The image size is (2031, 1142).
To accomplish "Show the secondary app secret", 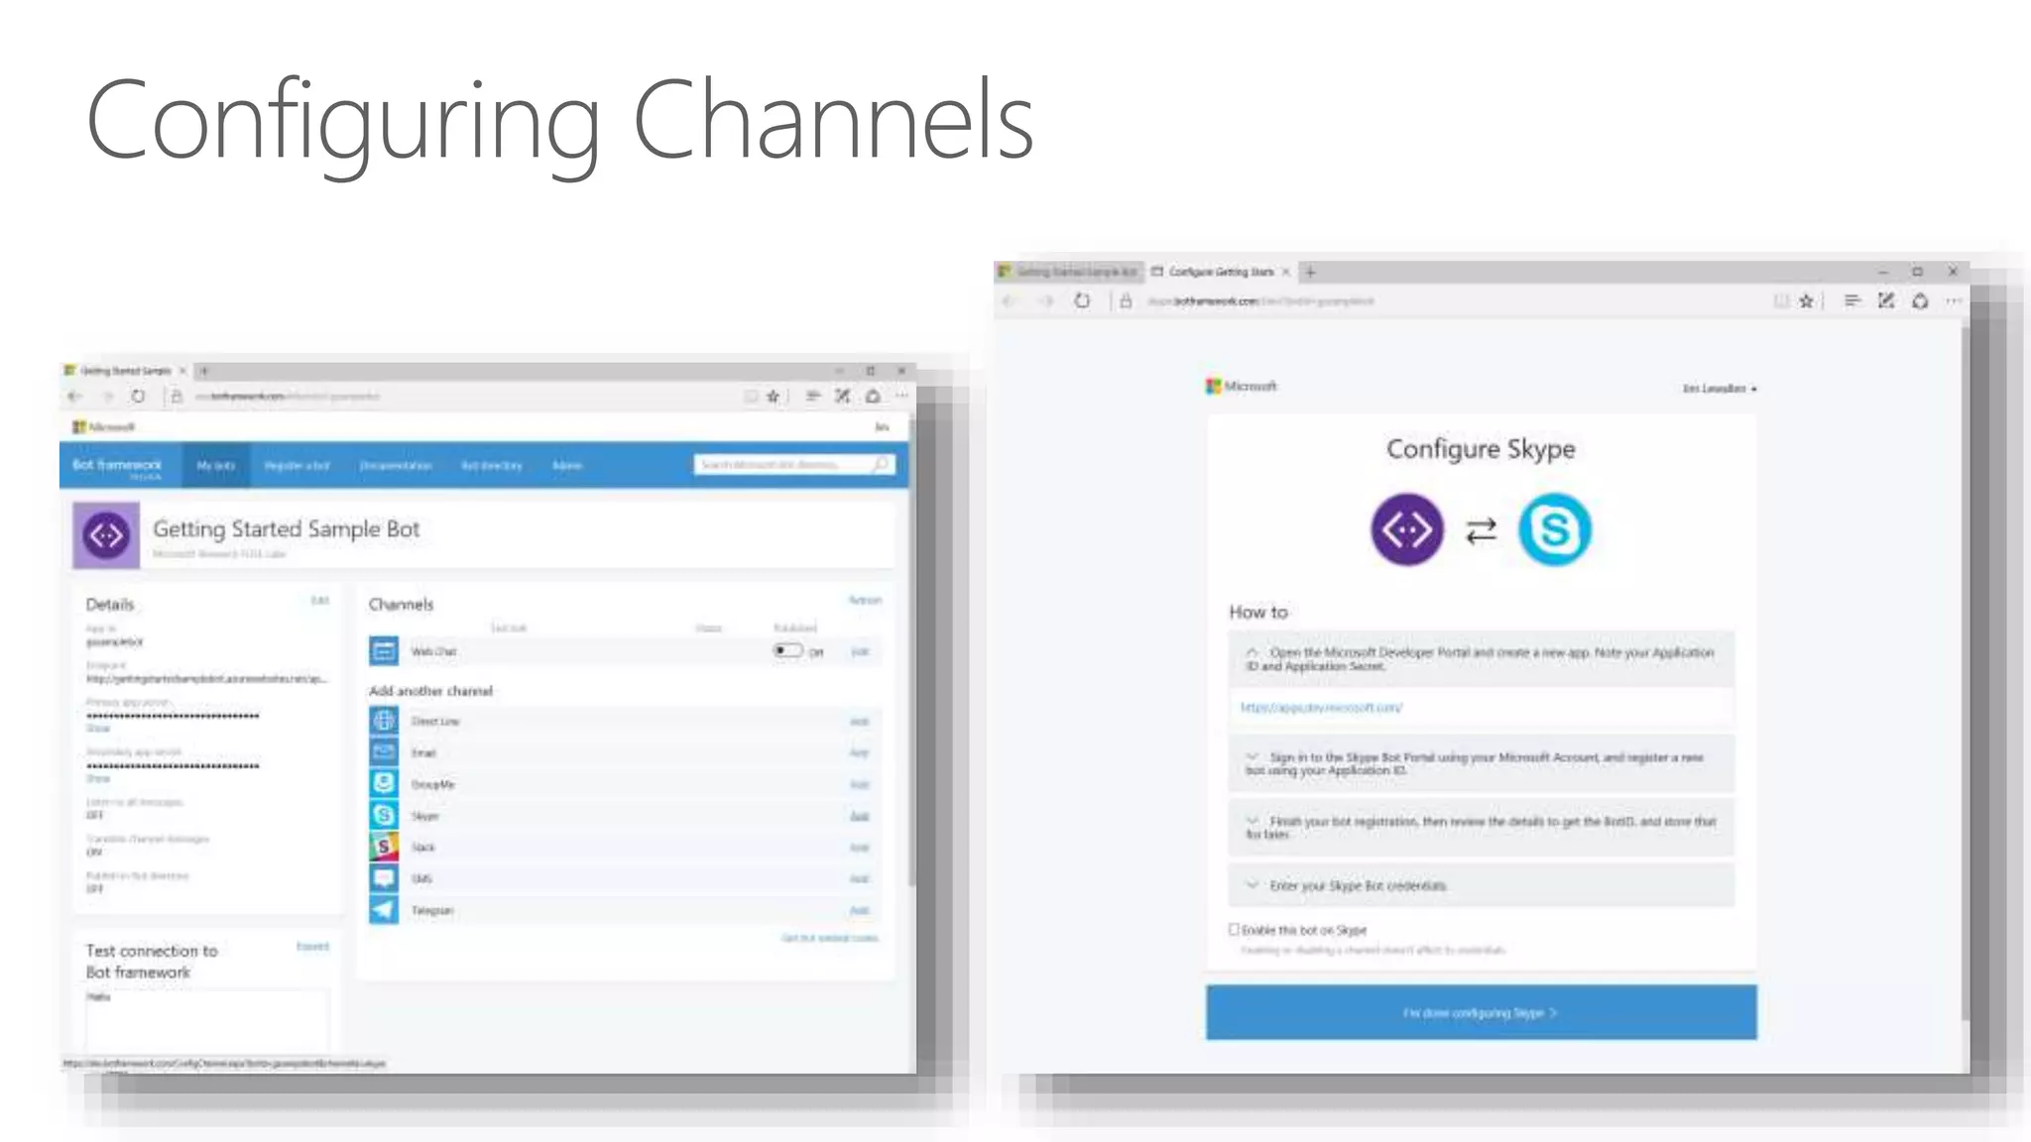I will [x=98, y=778].
